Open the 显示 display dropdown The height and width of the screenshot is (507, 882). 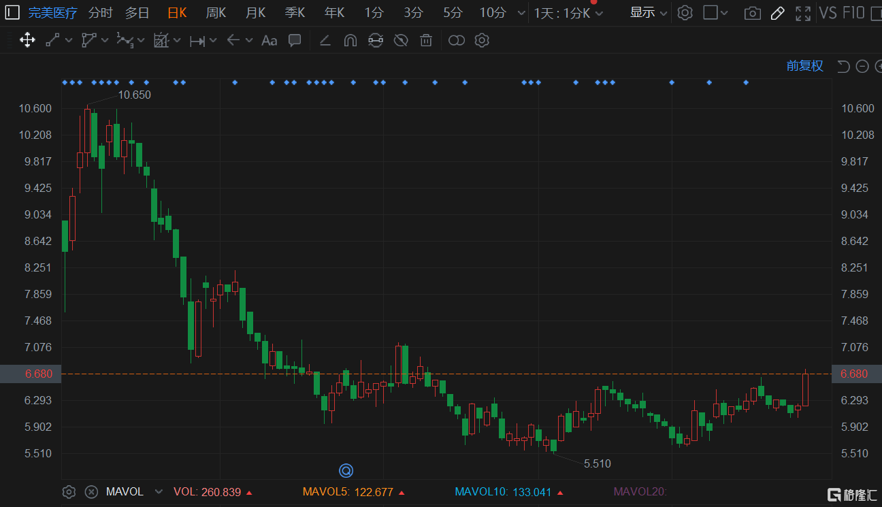[648, 12]
